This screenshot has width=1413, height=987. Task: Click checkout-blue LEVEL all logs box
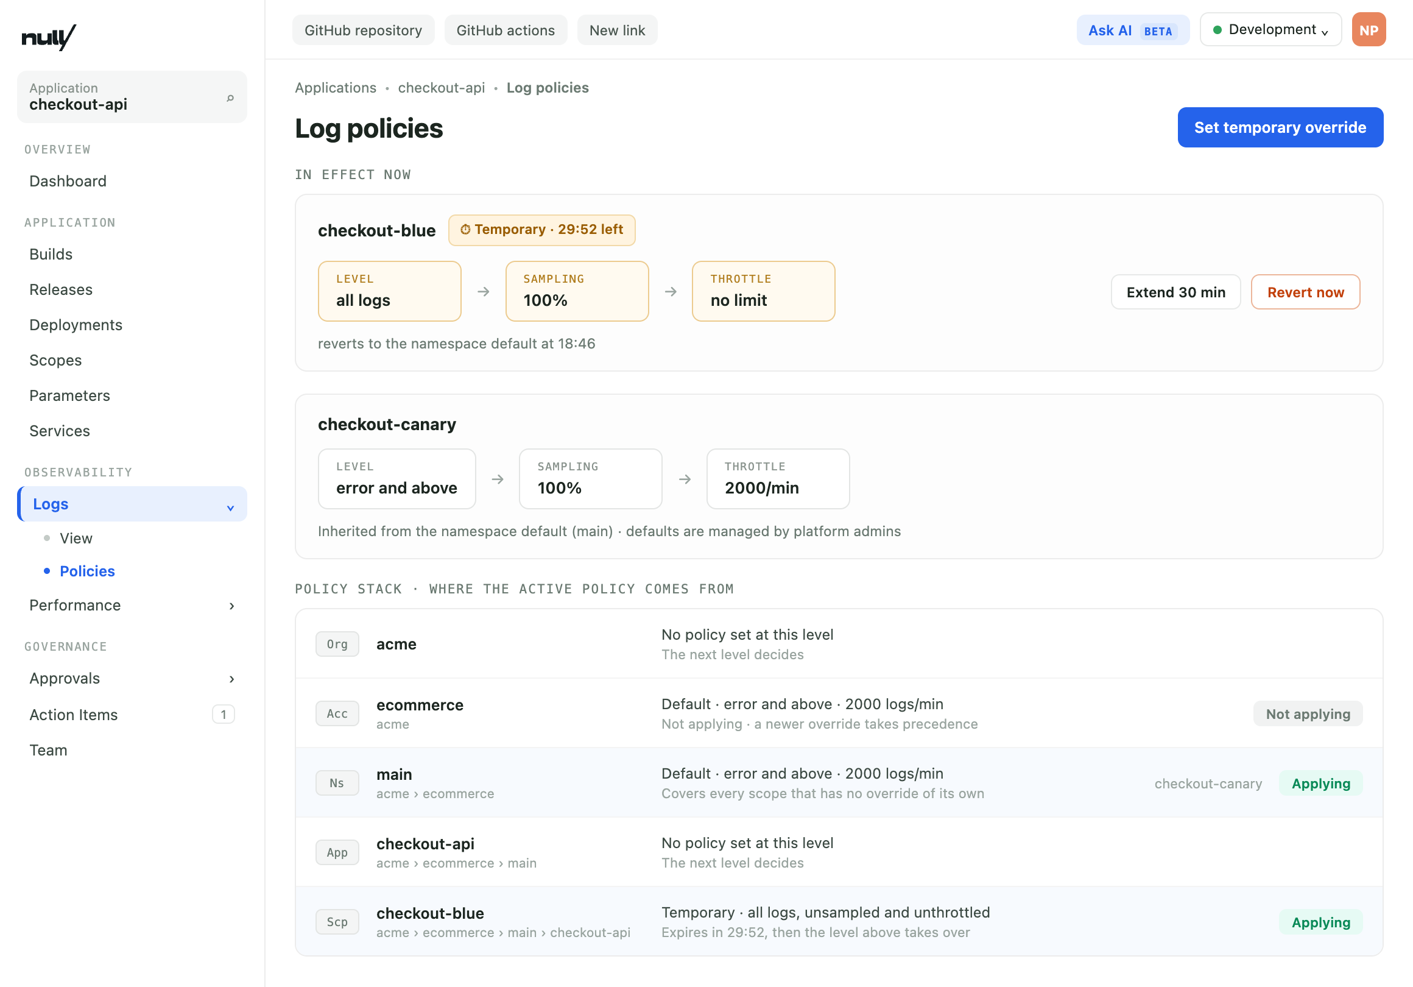[390, 291]
